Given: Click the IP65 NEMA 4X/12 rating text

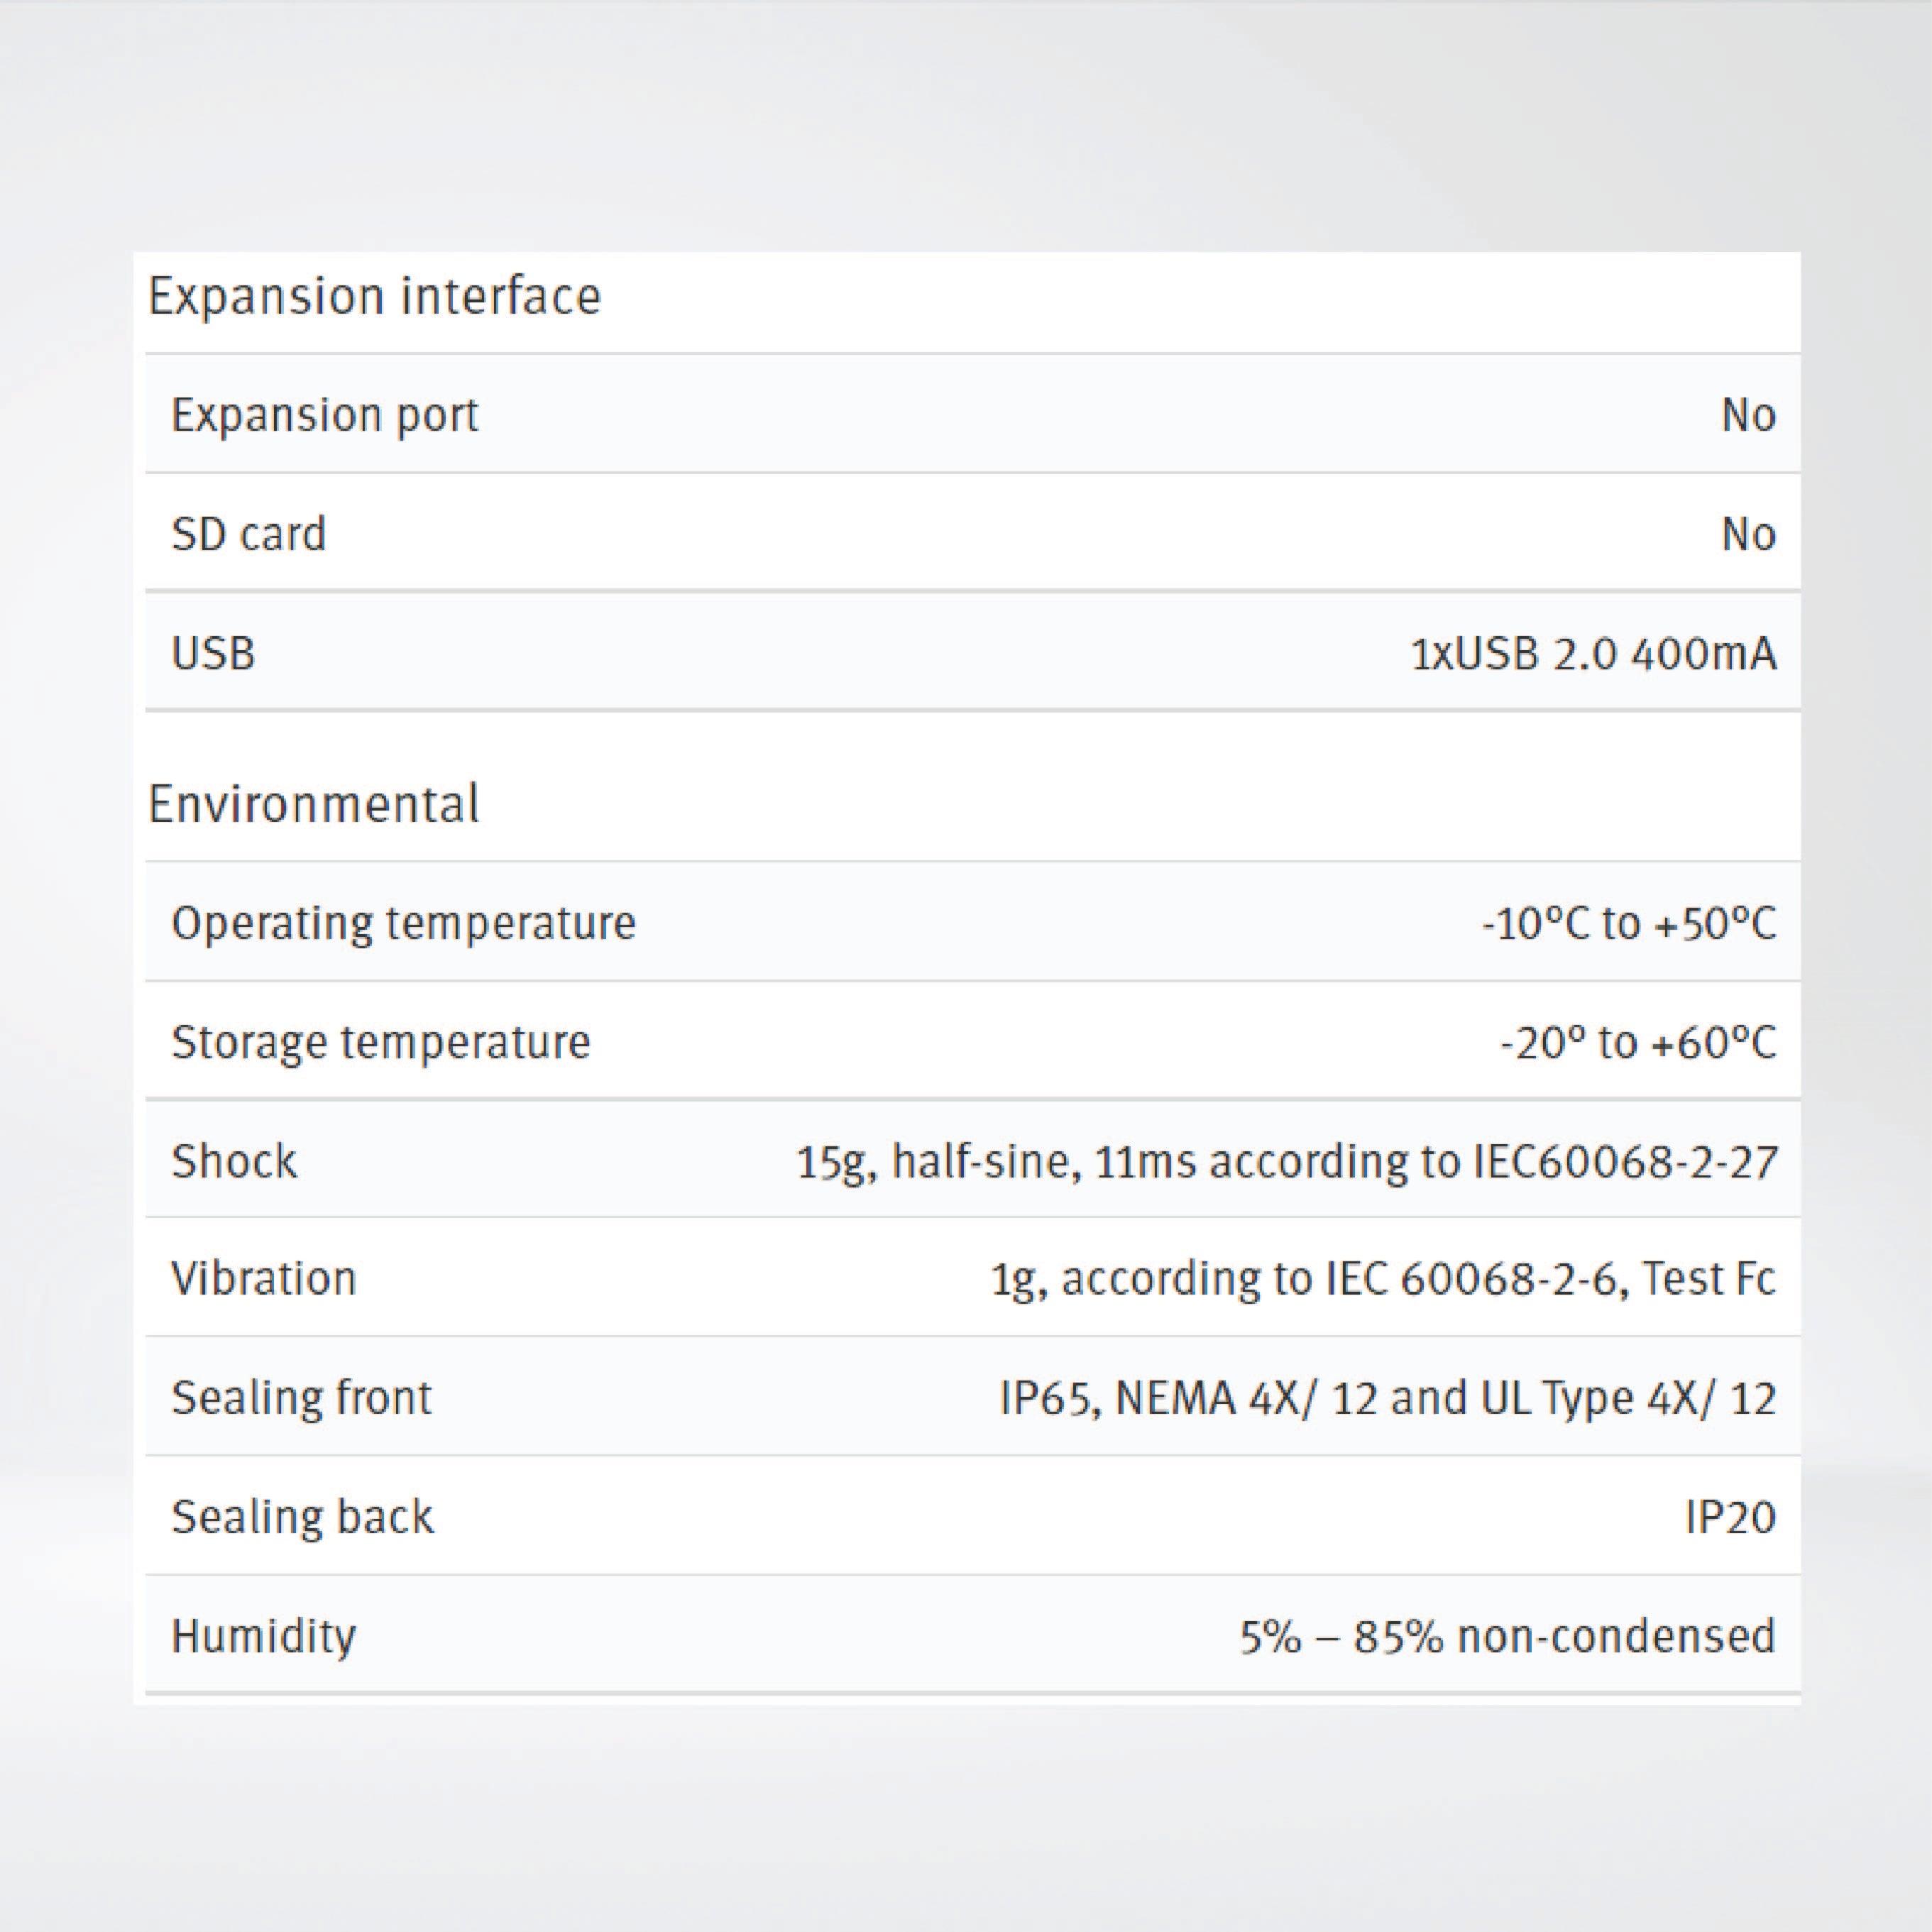Looking at the screenshot, I should [1390, 1398].
